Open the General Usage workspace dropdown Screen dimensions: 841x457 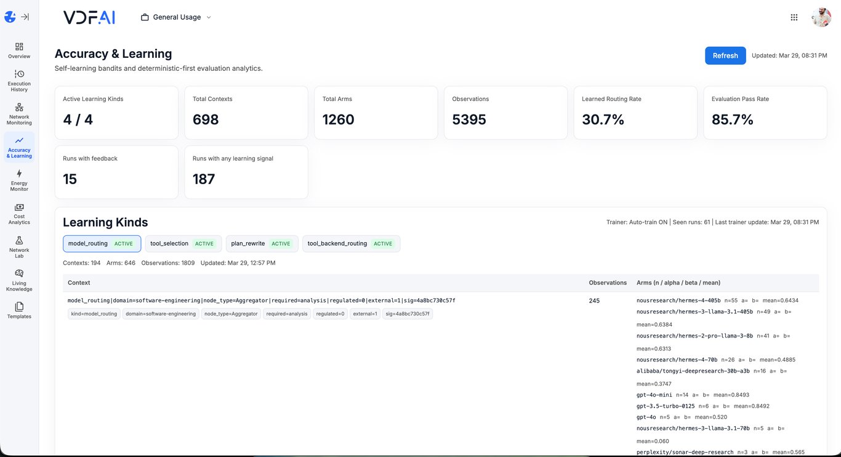(176, 17)
